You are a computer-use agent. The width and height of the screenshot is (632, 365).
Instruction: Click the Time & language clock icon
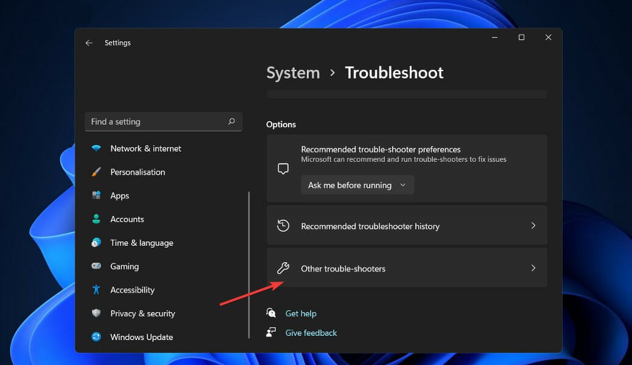pos(98,242)
